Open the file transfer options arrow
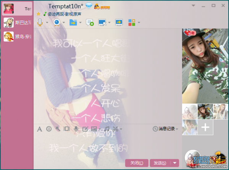This screenshot has width=229, height=170. click(80, 22)
